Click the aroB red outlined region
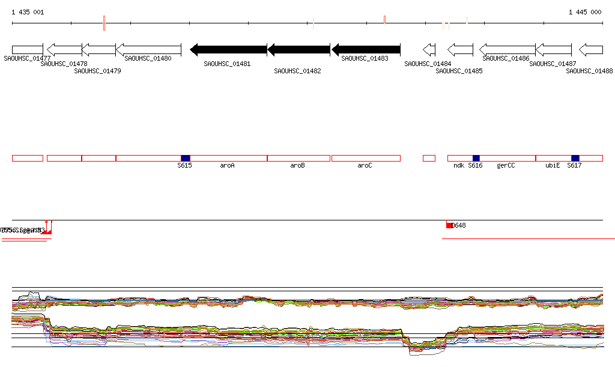 [299, 159]
